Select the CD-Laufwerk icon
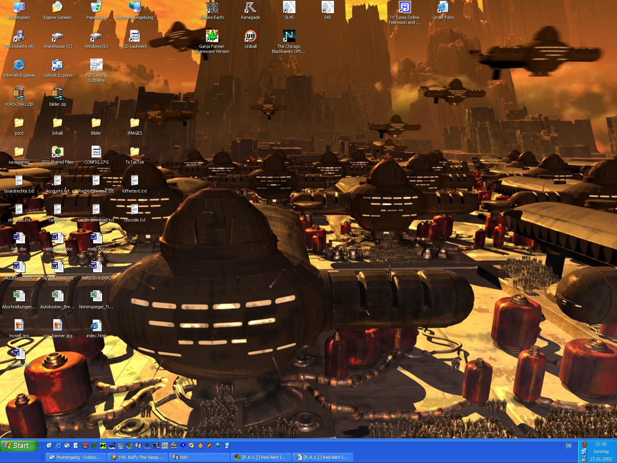The width and height of the screenshot is (617, 463). point(135,40)
